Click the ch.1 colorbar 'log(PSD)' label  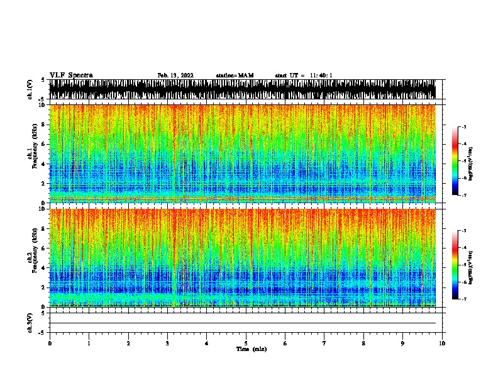(471, 164)
